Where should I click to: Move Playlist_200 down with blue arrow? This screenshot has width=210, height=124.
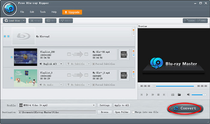133,55
